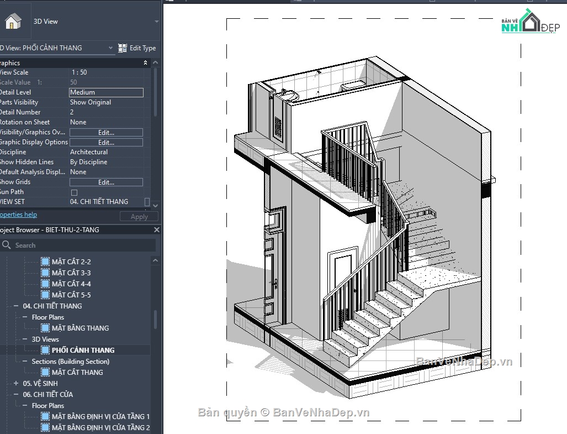Click the Detail Number value 2
Image resolution: width=567 pixels, height=434 pixels.
(x=72, y=112)
